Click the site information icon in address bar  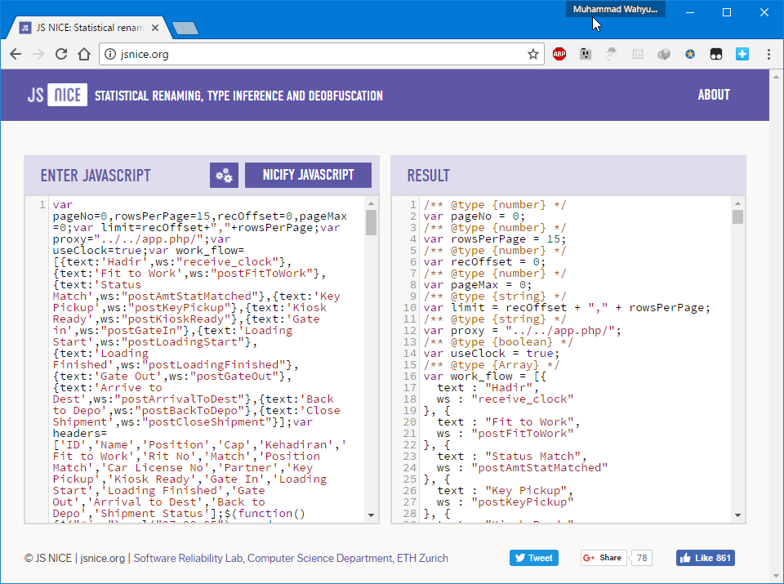[x=110, y=54]
